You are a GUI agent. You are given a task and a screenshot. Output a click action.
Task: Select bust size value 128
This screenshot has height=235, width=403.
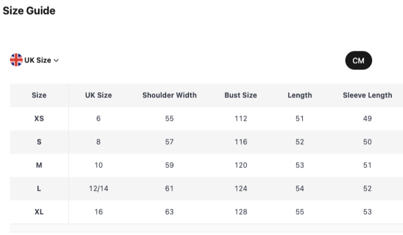click(x=240, y=212)
